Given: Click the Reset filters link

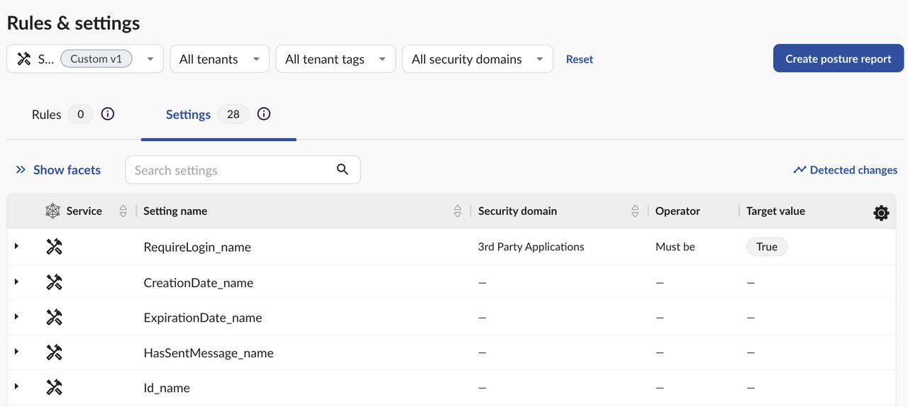Looking at the screenshot, I should tap(580, 60).
